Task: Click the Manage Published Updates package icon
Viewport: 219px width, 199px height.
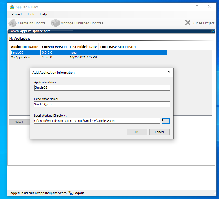Action: click(55, 23)
